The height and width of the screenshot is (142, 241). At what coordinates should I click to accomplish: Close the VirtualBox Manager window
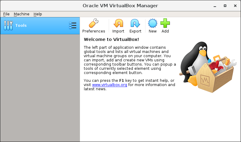[x=235, y=6]
